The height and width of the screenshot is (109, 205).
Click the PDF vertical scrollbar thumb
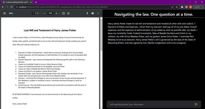click(x=101, y=35)
